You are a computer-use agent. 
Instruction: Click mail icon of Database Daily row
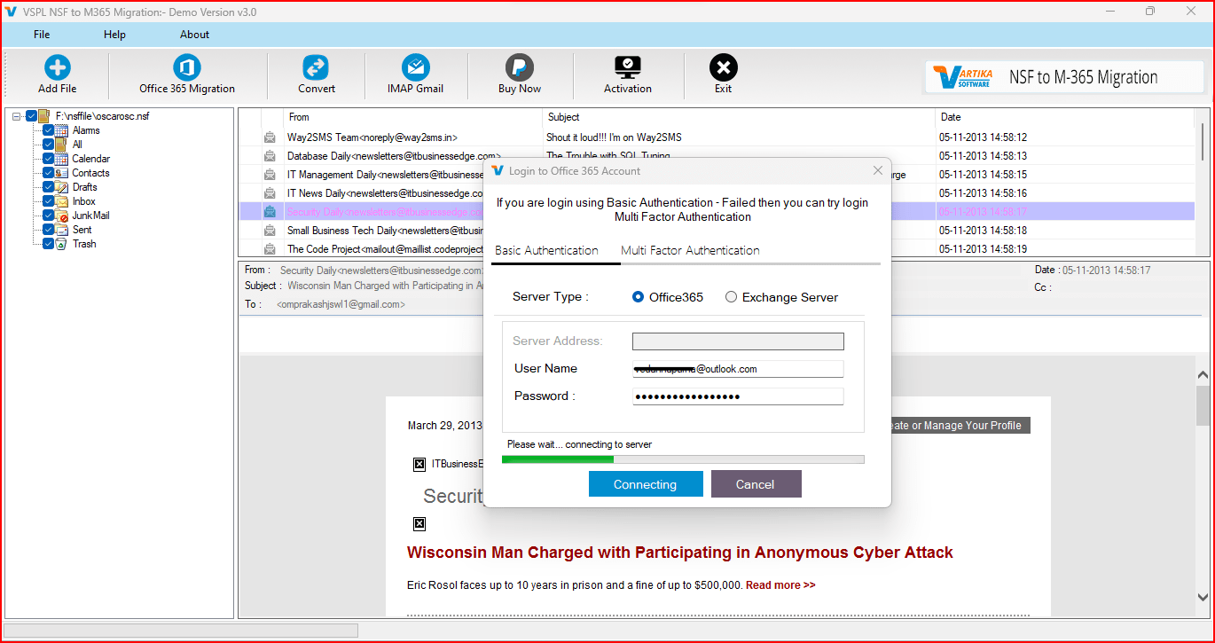pos(270,156)
